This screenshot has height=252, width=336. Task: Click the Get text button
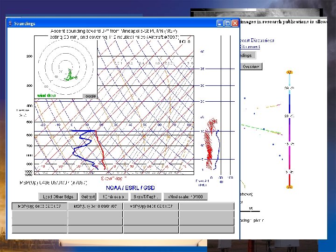(x=88, y=196)
